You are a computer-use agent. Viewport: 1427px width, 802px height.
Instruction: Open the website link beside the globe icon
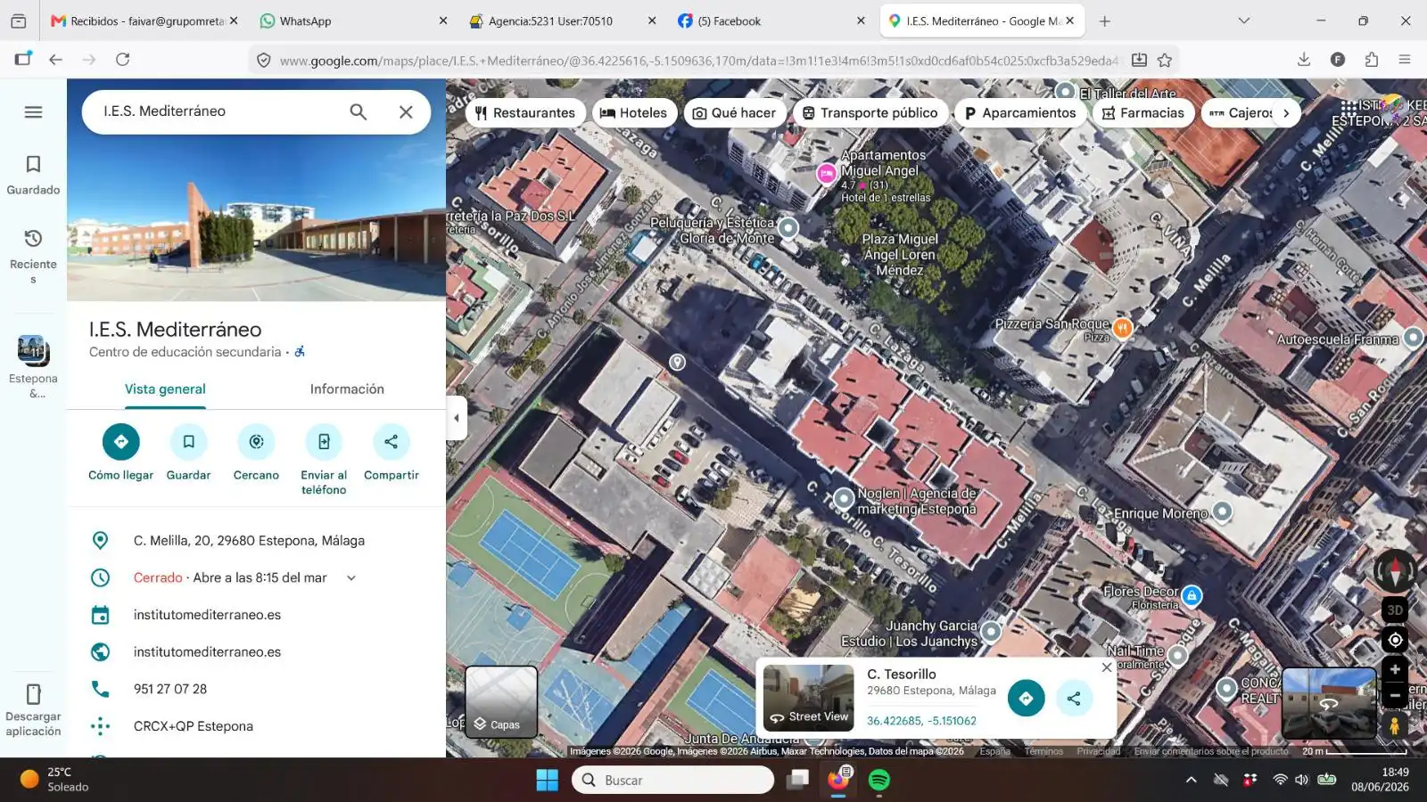(x=207, y=652)
